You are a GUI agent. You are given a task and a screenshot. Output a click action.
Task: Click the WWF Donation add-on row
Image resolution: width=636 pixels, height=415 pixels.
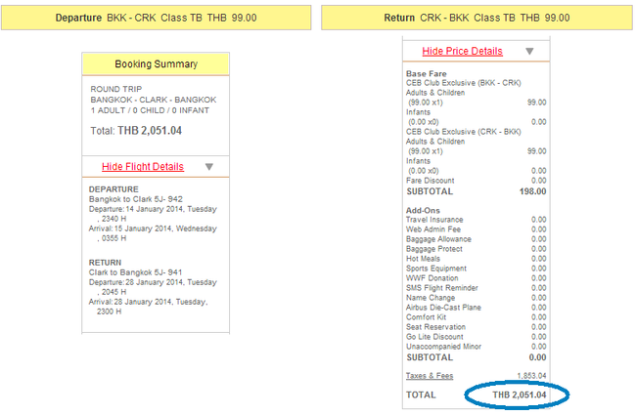[x=477, y=277]
